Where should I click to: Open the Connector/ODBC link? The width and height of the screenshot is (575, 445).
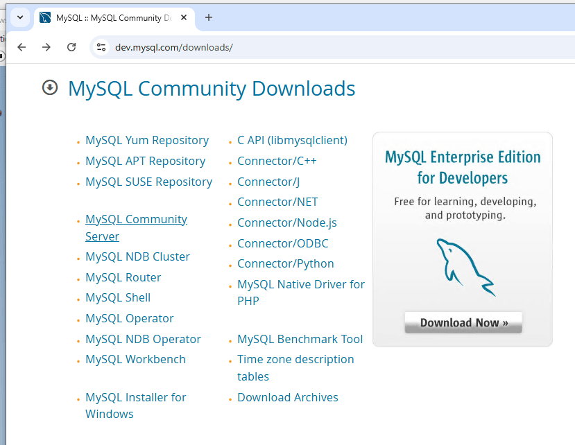point(283,243)
